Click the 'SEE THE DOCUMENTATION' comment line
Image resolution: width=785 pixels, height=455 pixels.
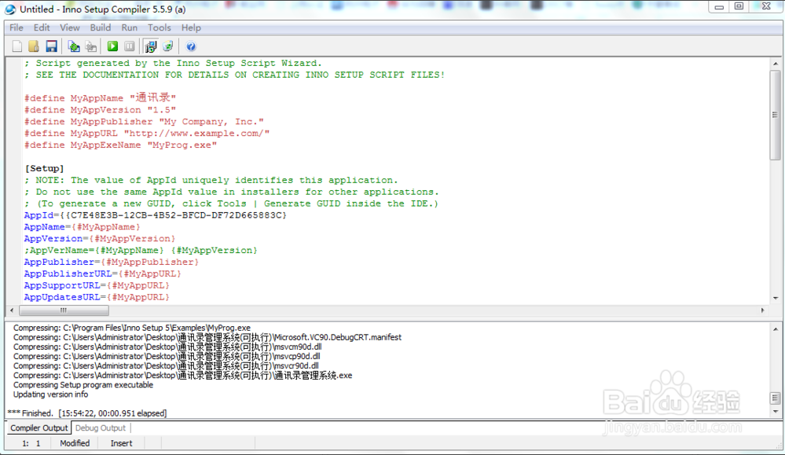[234, 75]
